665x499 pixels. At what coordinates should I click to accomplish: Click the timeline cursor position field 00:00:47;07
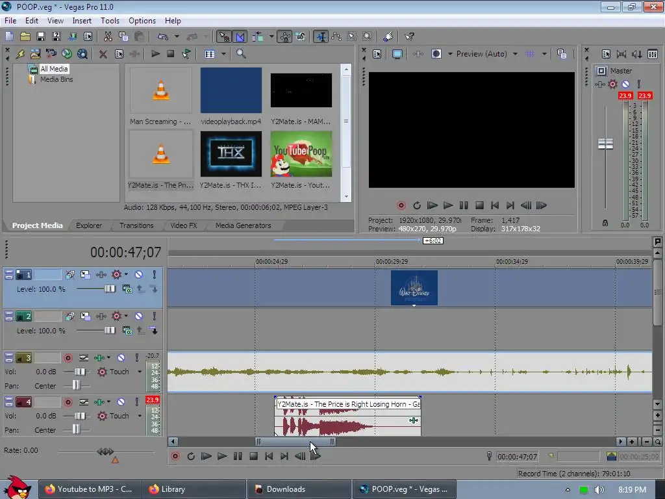[x=517, y=457]
